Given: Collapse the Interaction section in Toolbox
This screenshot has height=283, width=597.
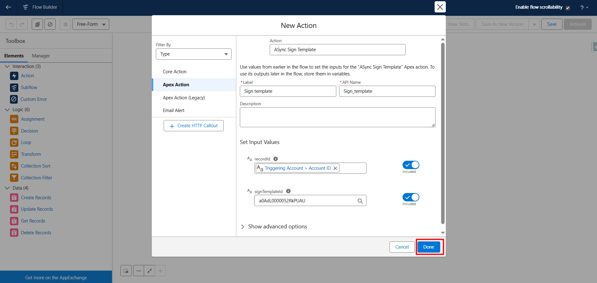Looking at the screenshot, I should point(7,66).
